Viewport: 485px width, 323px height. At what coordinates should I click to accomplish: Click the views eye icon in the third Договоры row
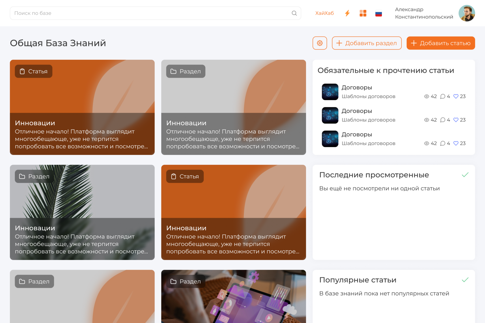pyautogui.click(x=426, y=143)
